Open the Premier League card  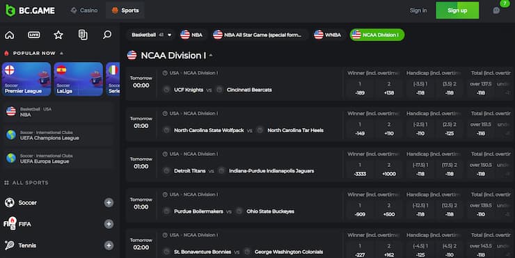(26, 79)
